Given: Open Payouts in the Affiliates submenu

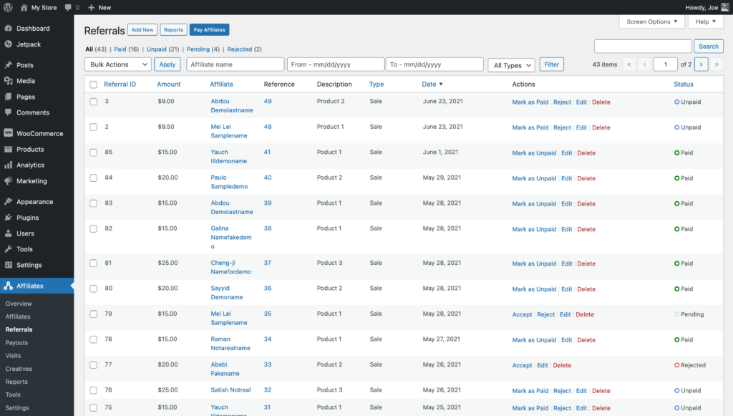Looking at the screenshot, I should 16,343.
